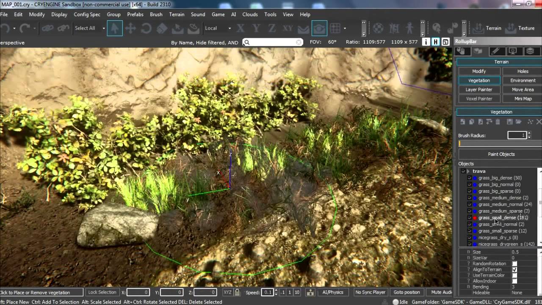Image resolution: width=542 pixels, height=305 pixels.
Task: Open the redo history dropdown arrow
Action: (x=34, y=28)
